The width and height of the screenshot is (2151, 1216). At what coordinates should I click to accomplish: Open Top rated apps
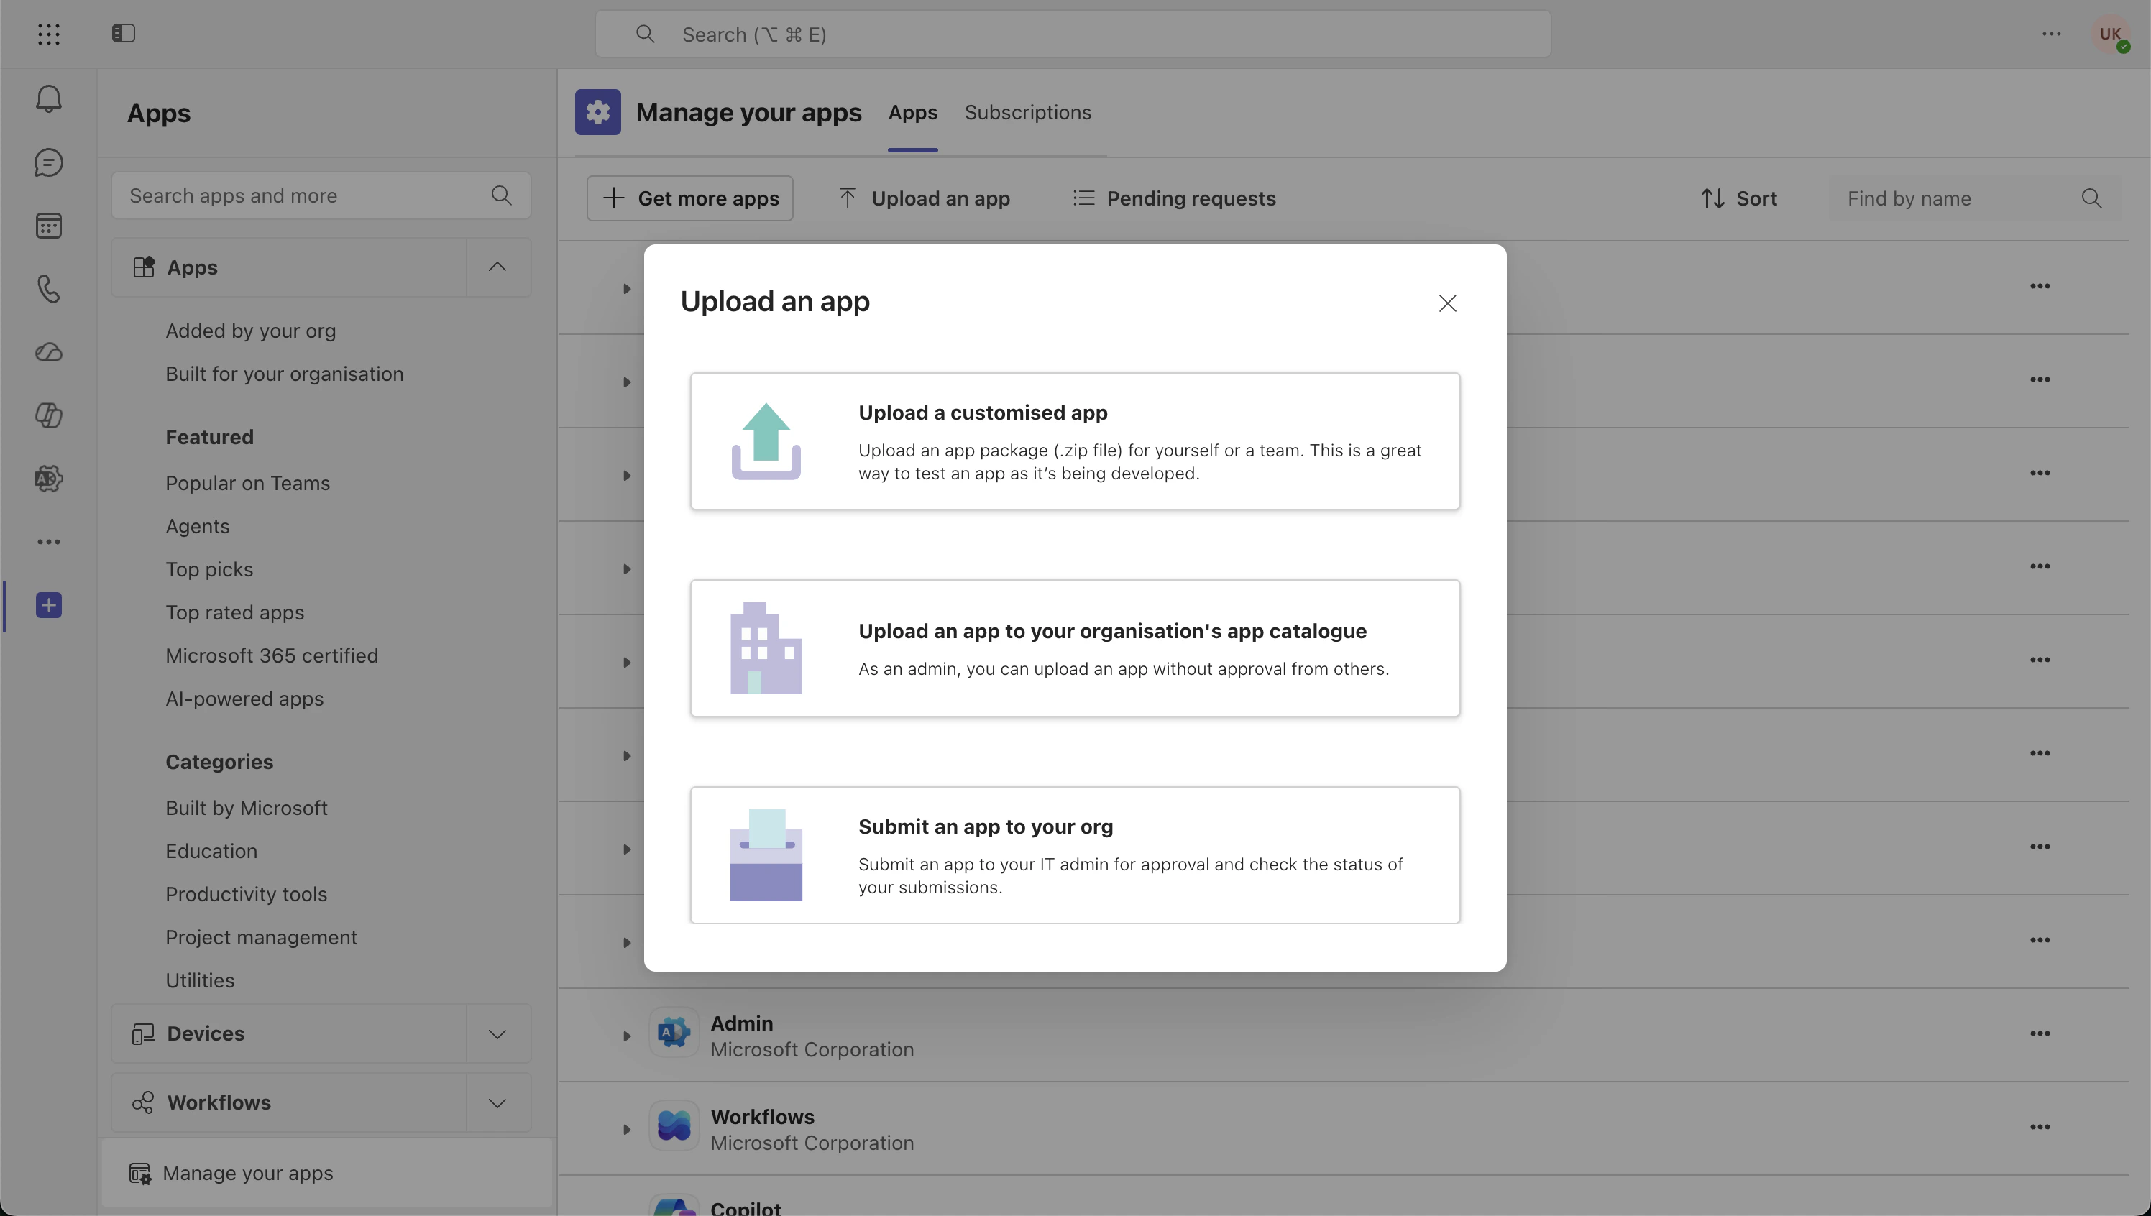click(235, 613)
